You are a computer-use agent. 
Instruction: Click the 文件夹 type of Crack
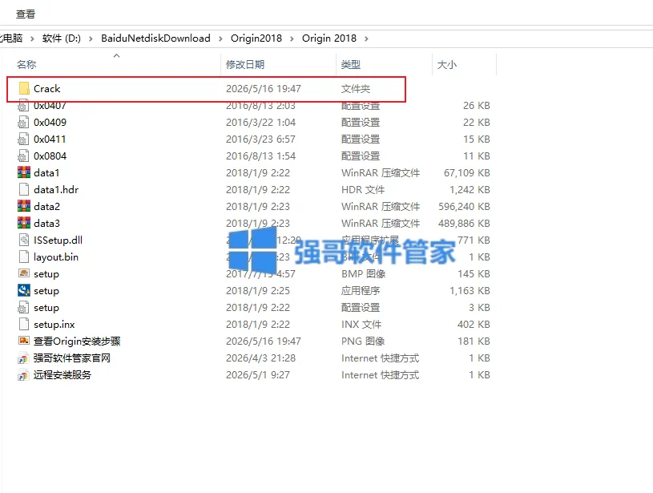click(356, 89)
